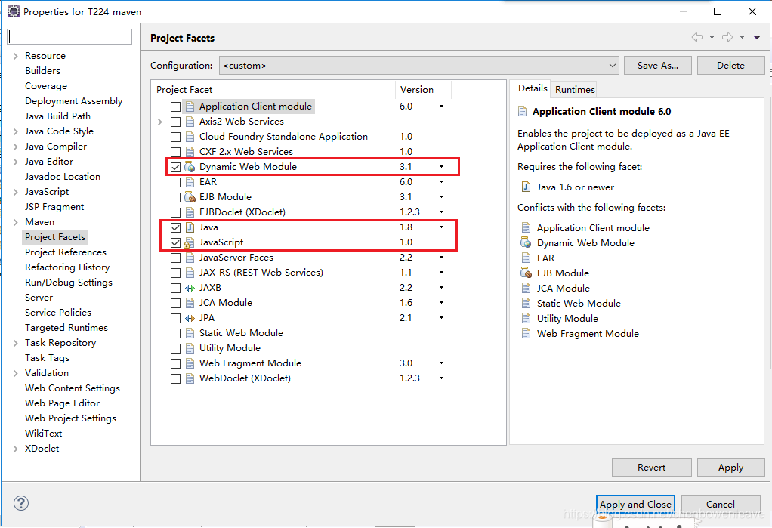Select Targeted Runtimes in sidebar

click(66, 328)
